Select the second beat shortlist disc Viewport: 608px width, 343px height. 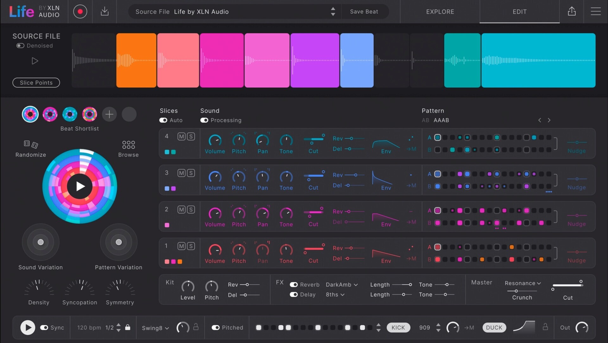click(50, 114)
